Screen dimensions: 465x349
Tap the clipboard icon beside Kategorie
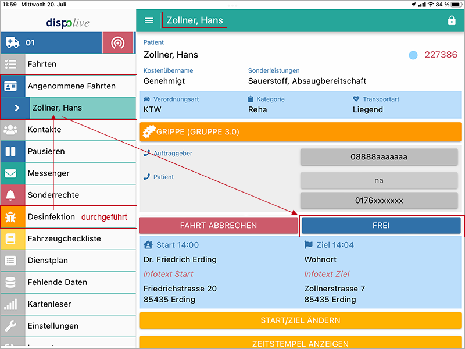pyautogui.click(x=251, y=99)
